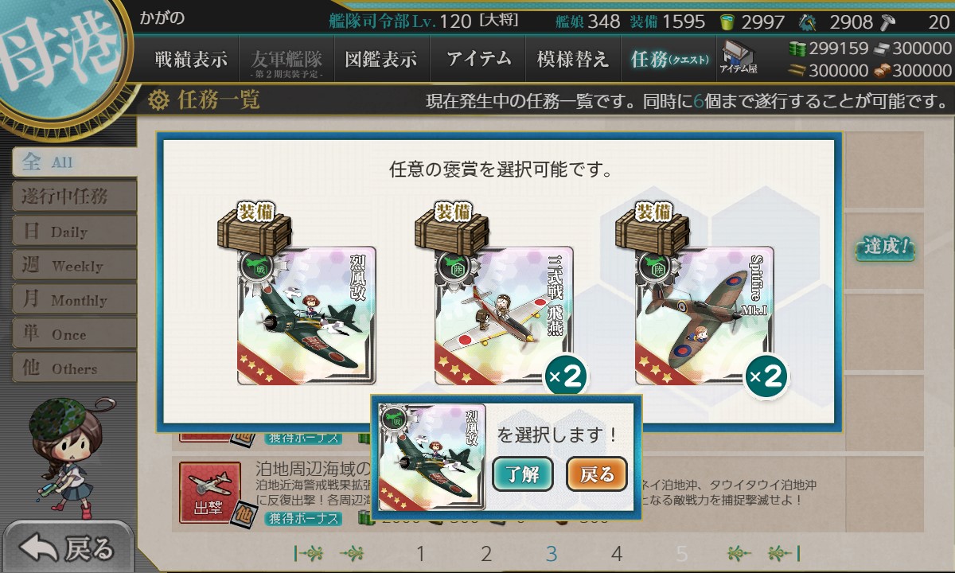Go to quest page 4
Screen dimensions: 955x573
[x=616, y=553]
